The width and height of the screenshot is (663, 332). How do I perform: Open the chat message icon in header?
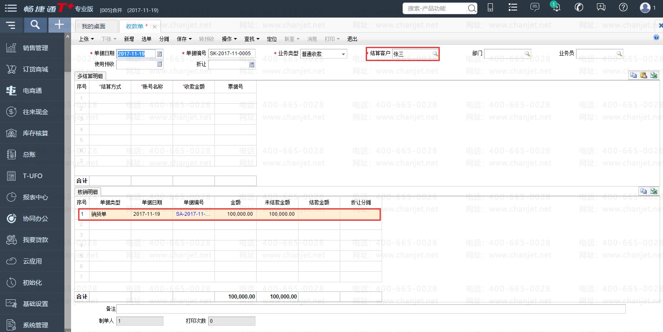535,8
